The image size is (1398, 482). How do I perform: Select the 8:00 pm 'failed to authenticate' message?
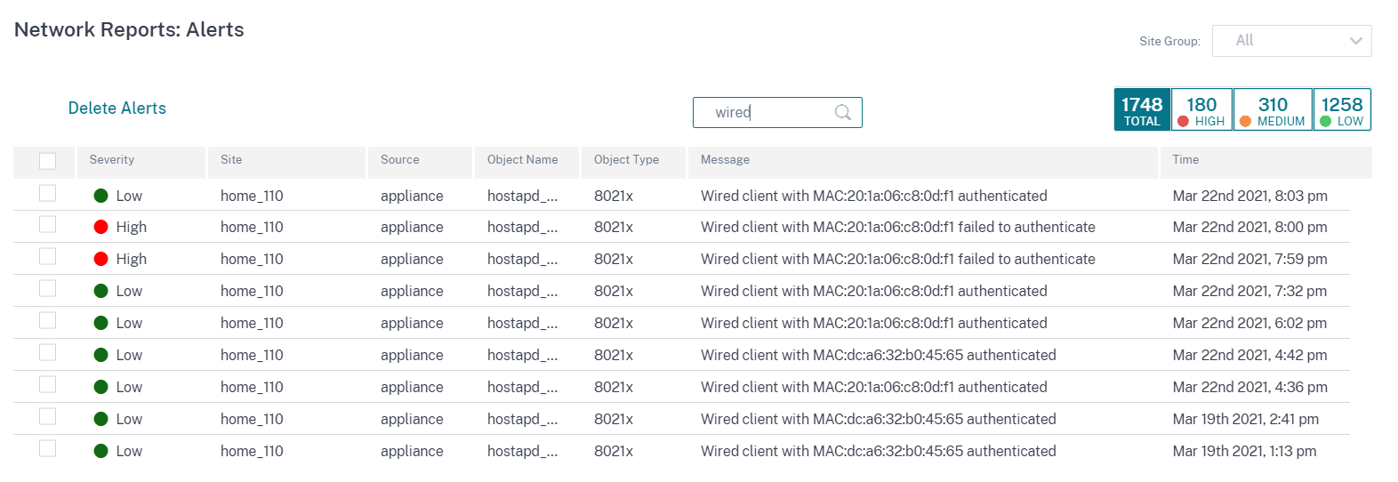pyautogui.click(x=898, y=227)
